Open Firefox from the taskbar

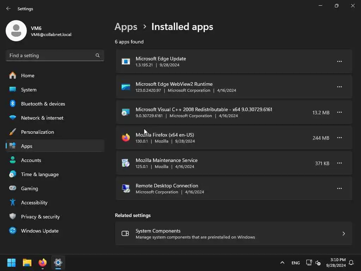tap(43, 263)
